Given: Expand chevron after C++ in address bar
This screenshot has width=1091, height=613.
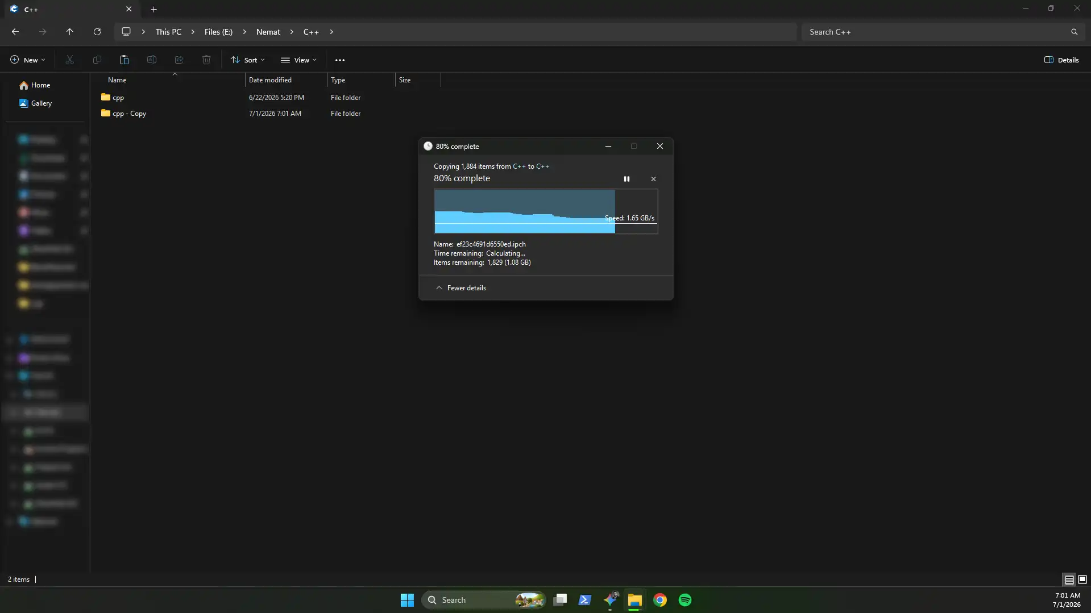Looking at the screenshot, I should click(331, 32).
